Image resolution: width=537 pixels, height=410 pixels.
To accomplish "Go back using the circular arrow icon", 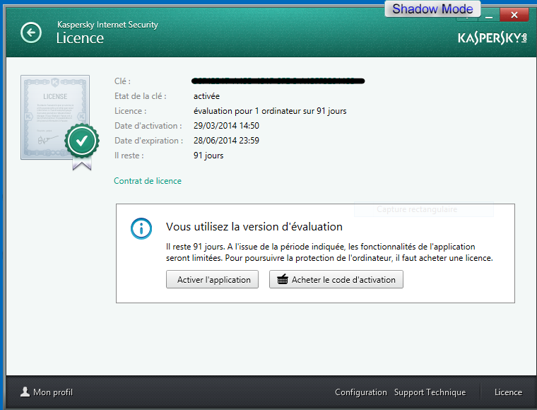I will point(31,33).
